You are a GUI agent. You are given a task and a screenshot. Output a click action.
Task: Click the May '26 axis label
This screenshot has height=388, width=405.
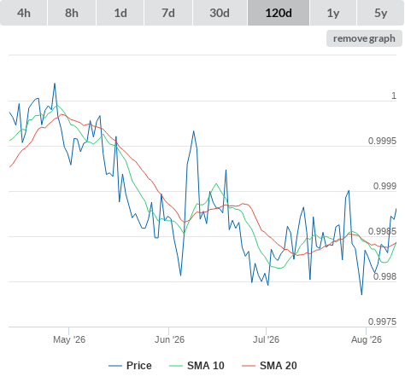point(69,339)
